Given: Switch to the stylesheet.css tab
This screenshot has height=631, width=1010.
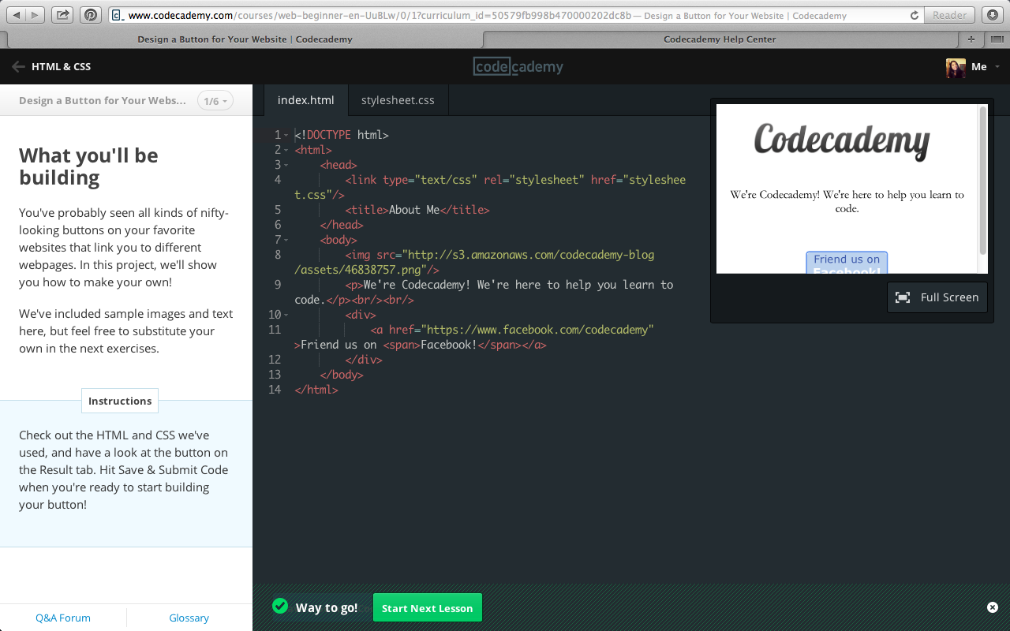Looking at the screenshot, I should click(397, 100).
